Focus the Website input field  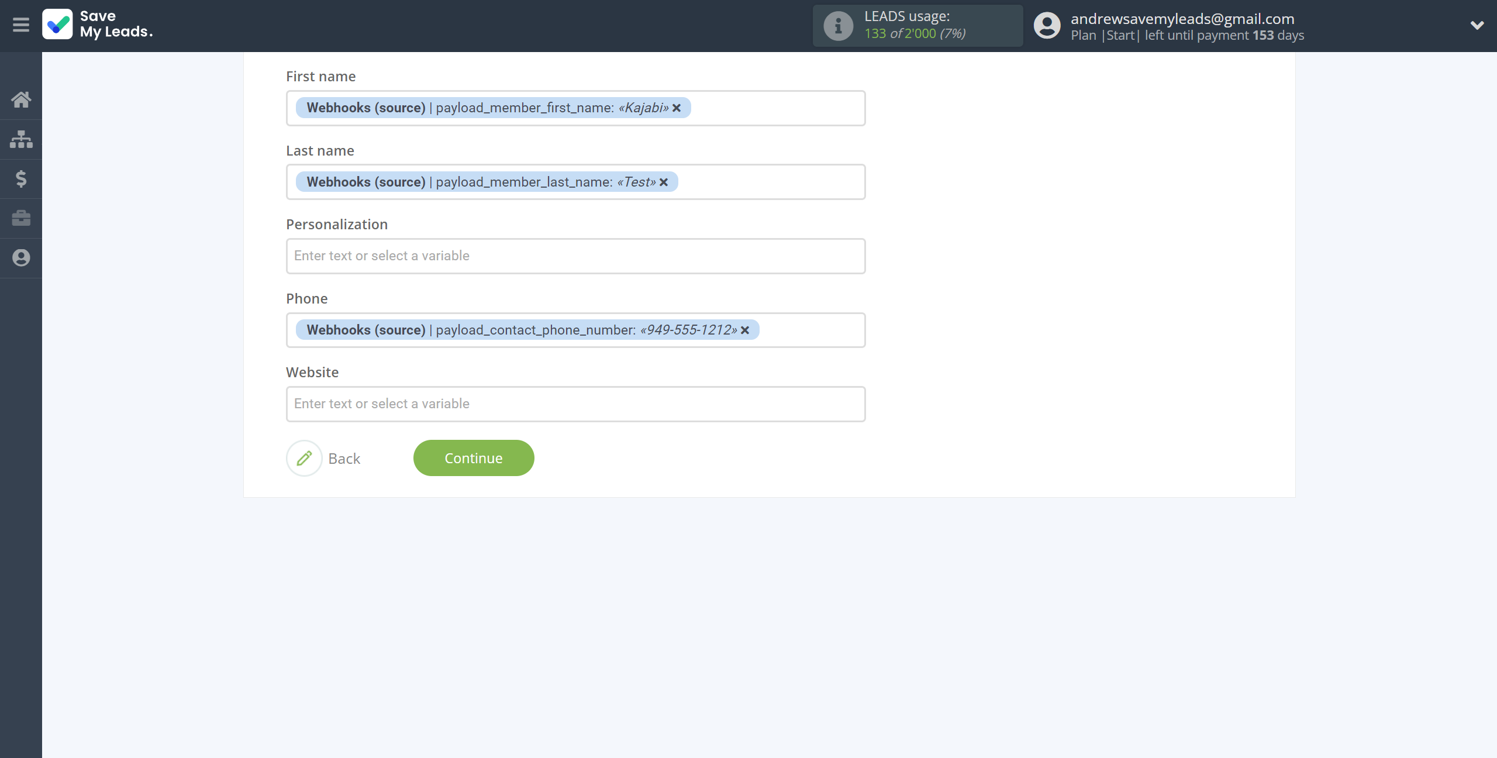575,404
